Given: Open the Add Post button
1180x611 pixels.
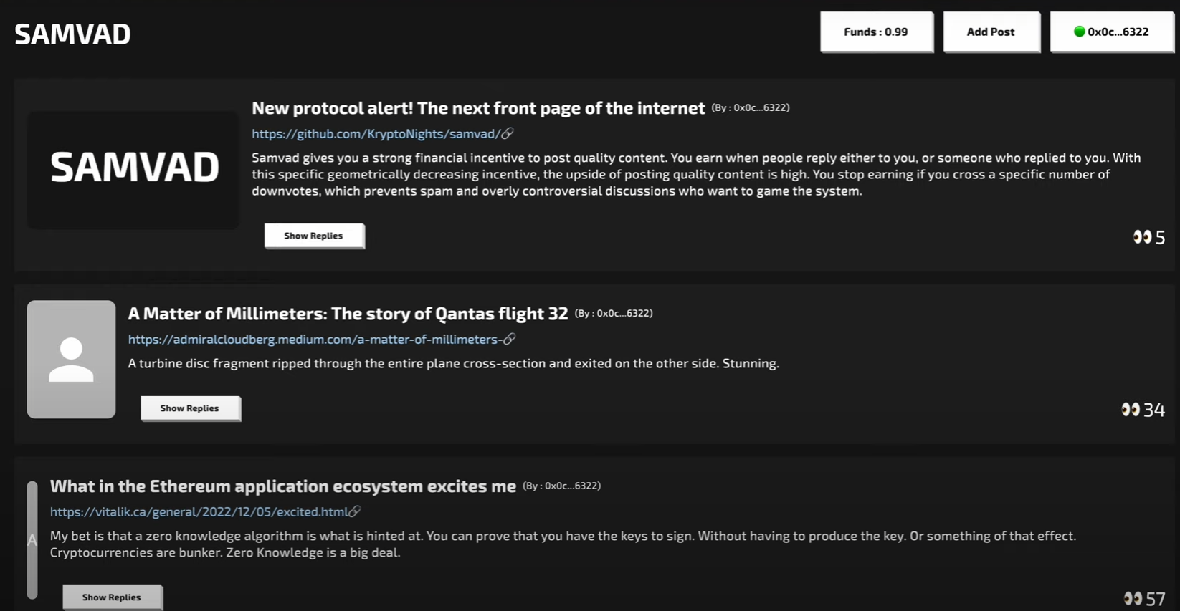Looking at the screenshot, I should [x=991, y=32].
